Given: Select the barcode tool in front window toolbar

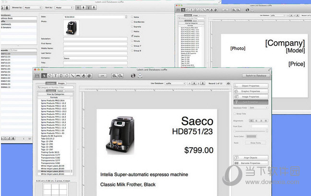Looking at the screenshot, I should coord(78,76).
